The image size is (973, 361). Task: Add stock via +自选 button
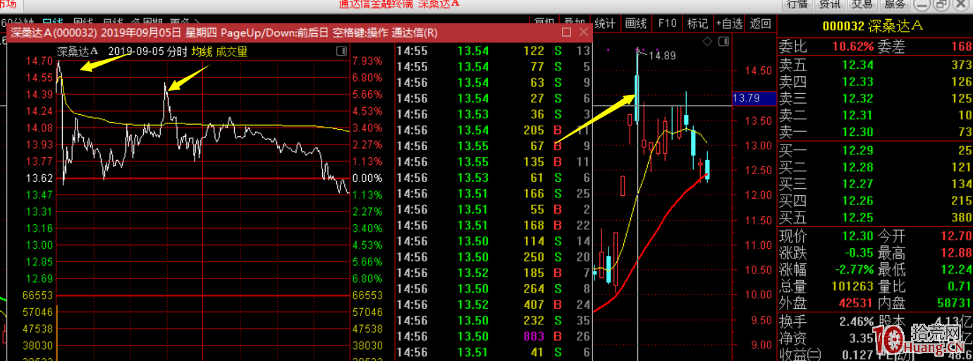pyautogui.click(x=729, y=23)
